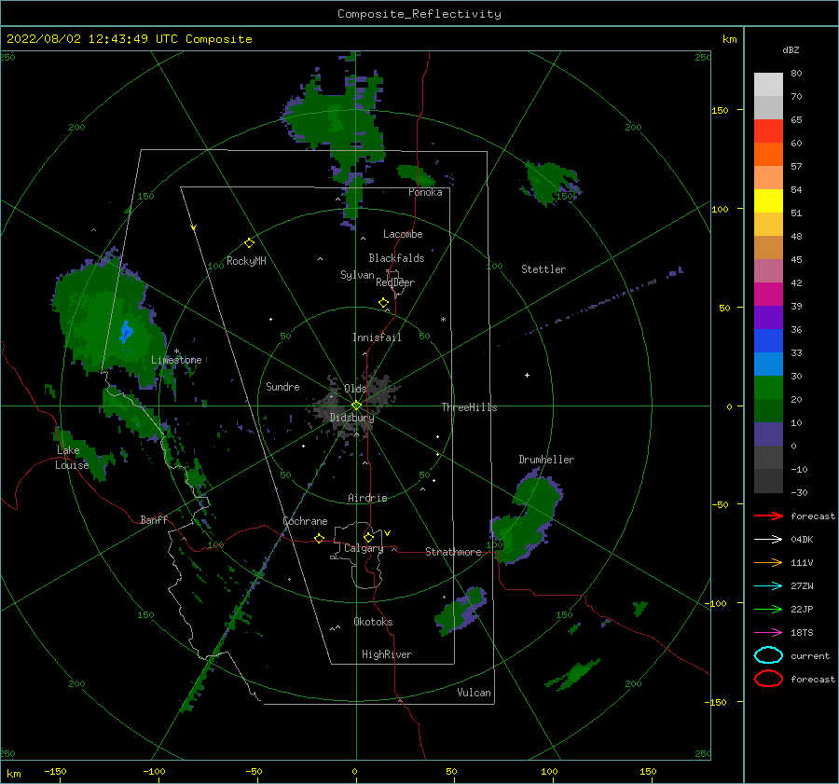Screen dimensions: 839x784
Task: Click the Vulcan label
Action: (474, 693)
